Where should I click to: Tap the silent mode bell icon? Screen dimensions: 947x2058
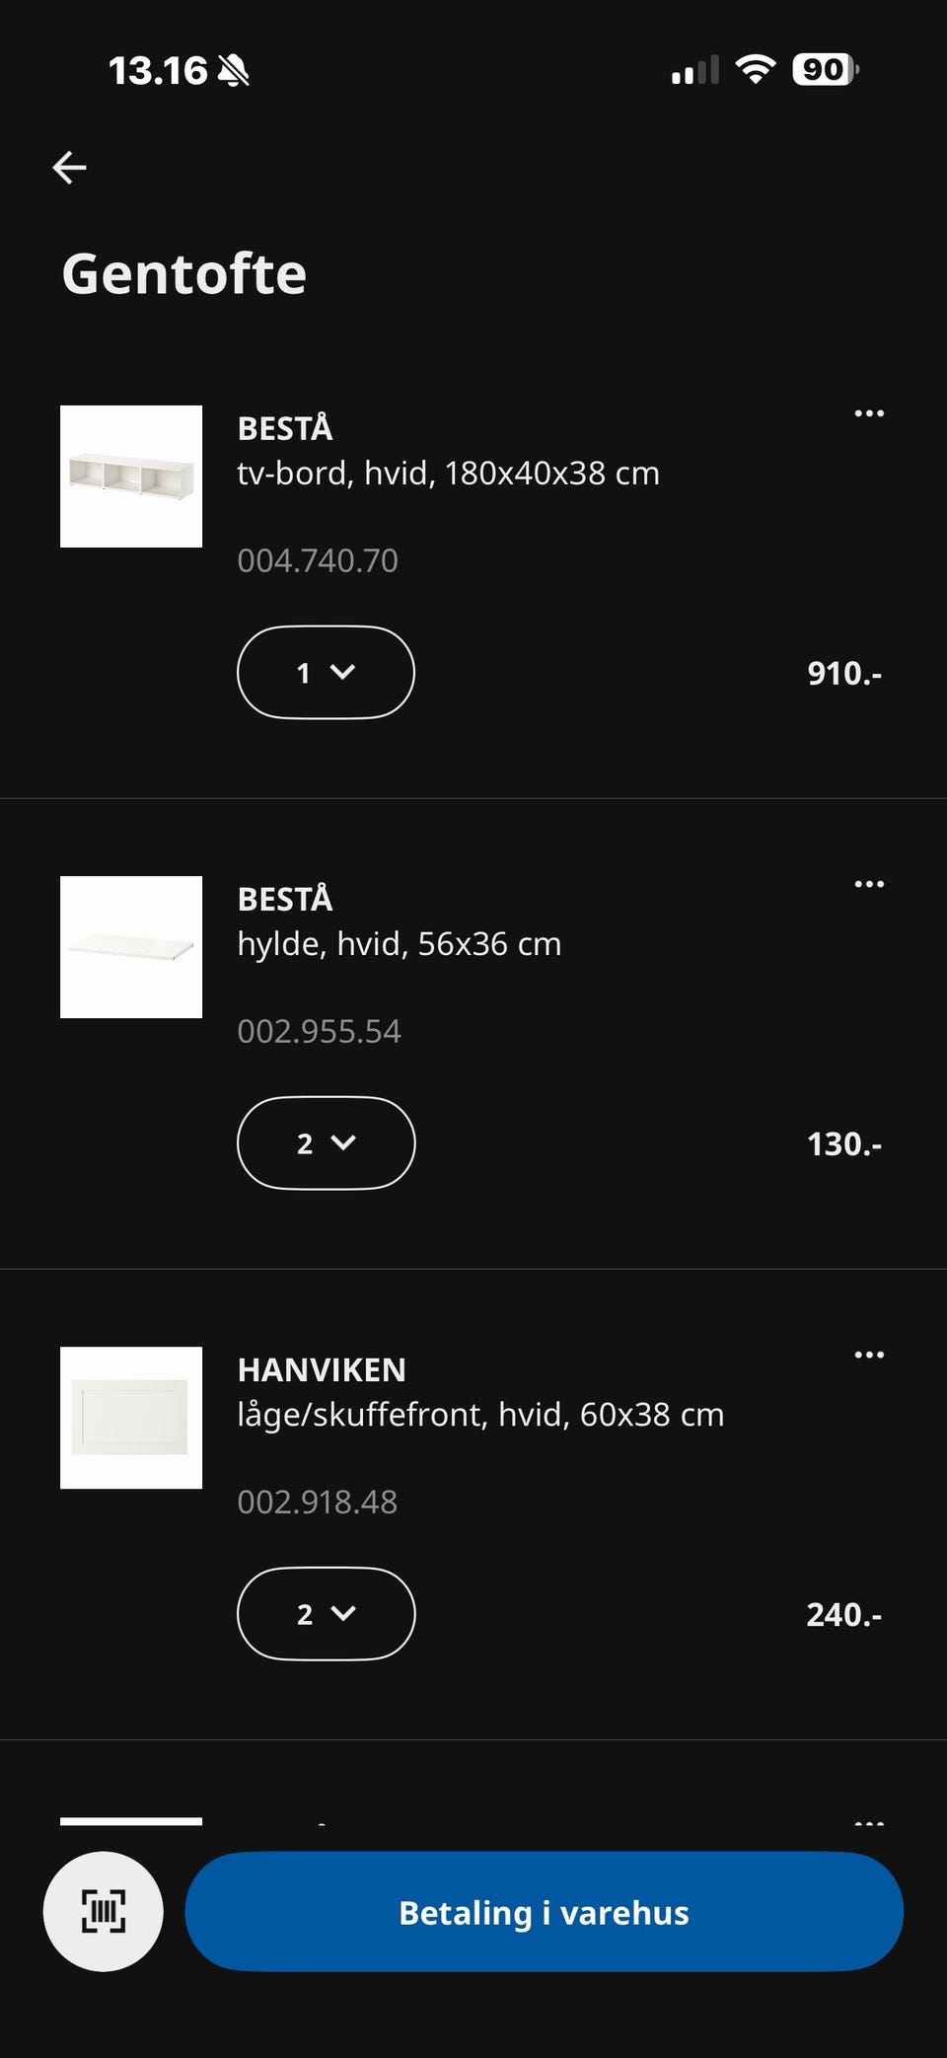coord(233,71)
